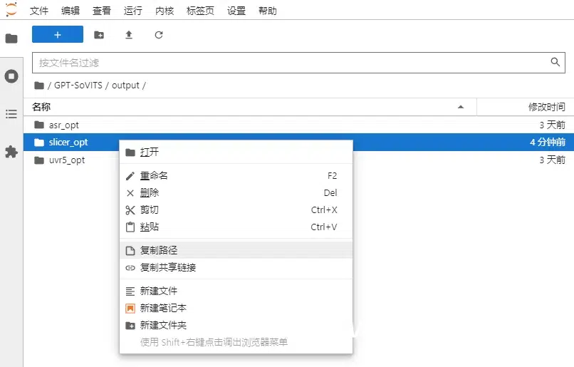574x367 pixels.
Task: Toggle sort order arrow in 名称 column
Action: [x=461, y=107]
